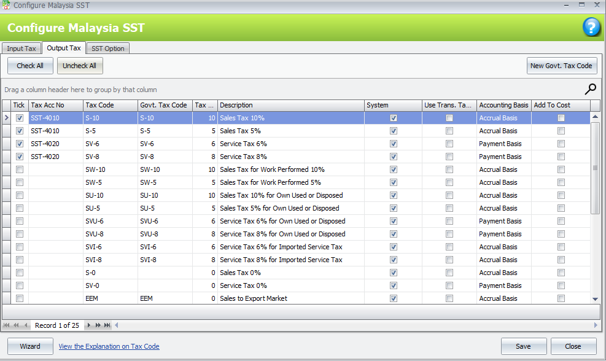Create a New Govt. Tax Code

(562, 66)
